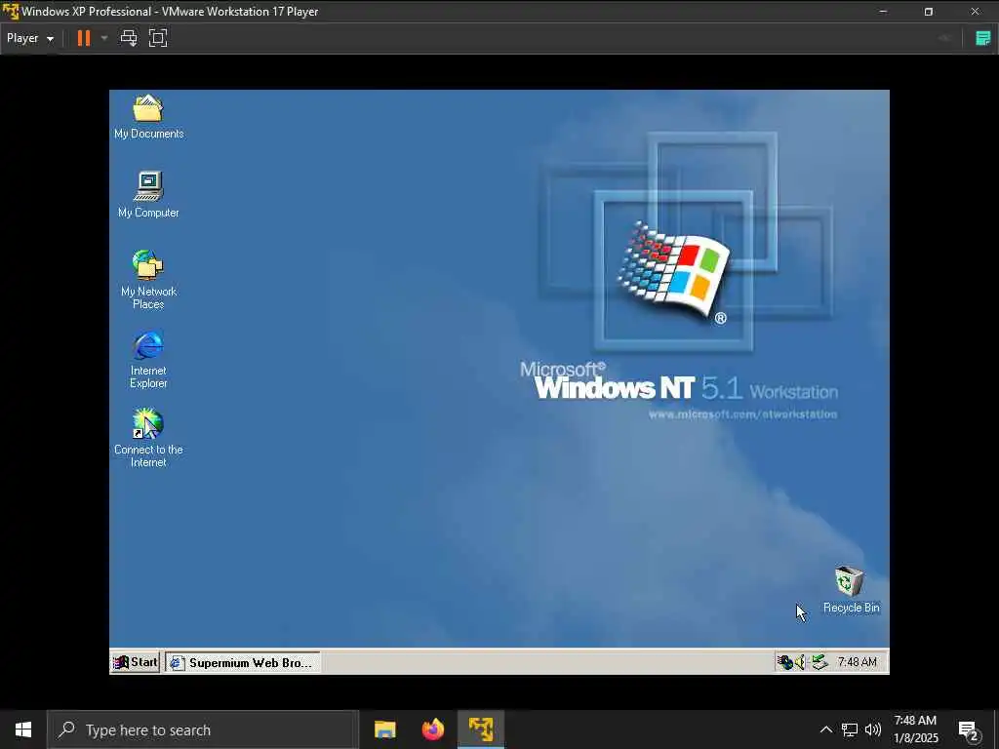Open the VMware notes panel icon
Viewport: 999px width, 749px height.
[983, 38]
